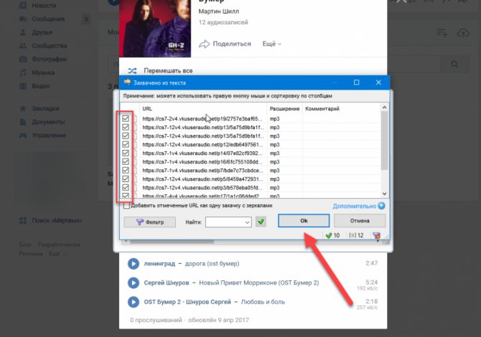Maximize the Захвачено из текста dialog

[x=357, y=82]
